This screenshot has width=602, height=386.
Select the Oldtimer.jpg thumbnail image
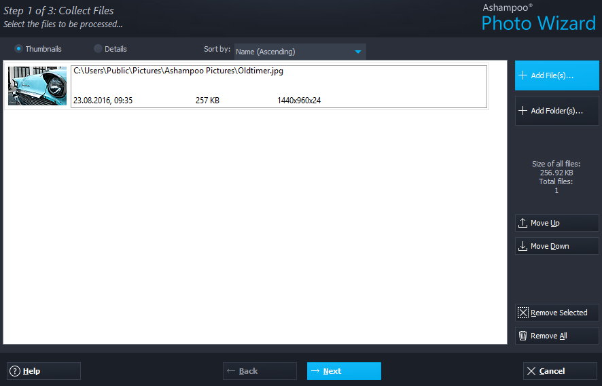click(37, 86)
